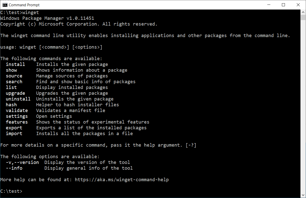Click the scrollbar up arrow

(x=303, y=12)
